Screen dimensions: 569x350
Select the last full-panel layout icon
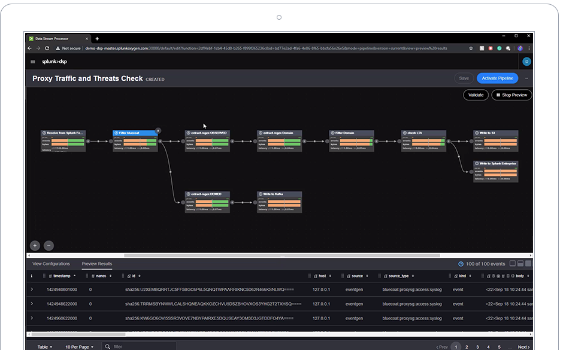click(x=528, y=263)
